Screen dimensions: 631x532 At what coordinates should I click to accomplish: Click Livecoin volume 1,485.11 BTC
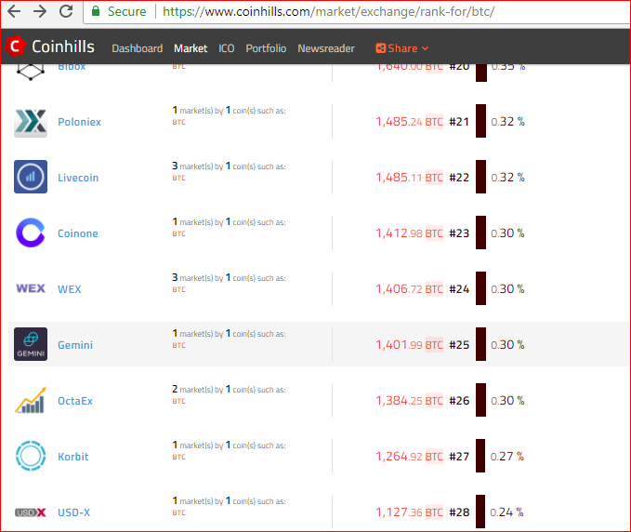pyautogui.click(x=409, y=178)
